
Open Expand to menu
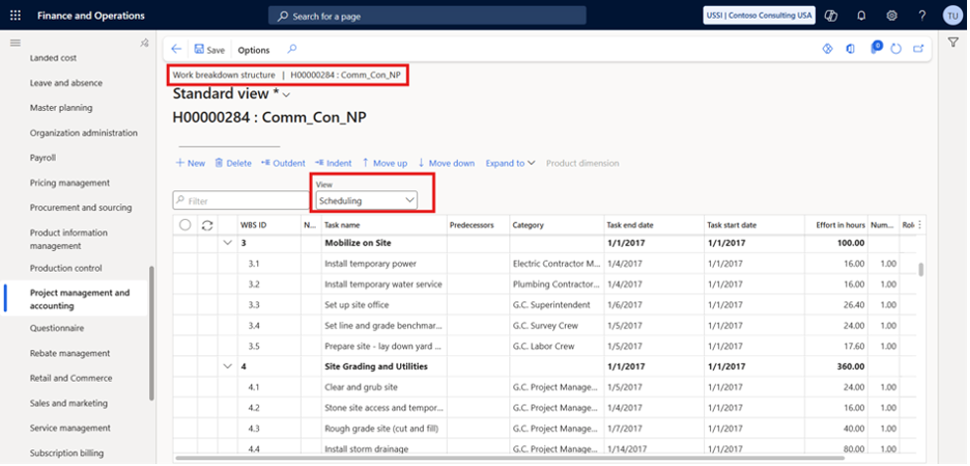coord(510,163)
